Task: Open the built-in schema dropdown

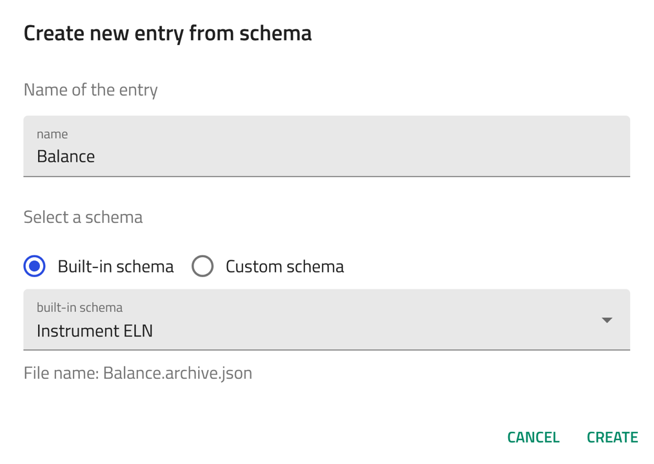Action: [x=326, y=320]
